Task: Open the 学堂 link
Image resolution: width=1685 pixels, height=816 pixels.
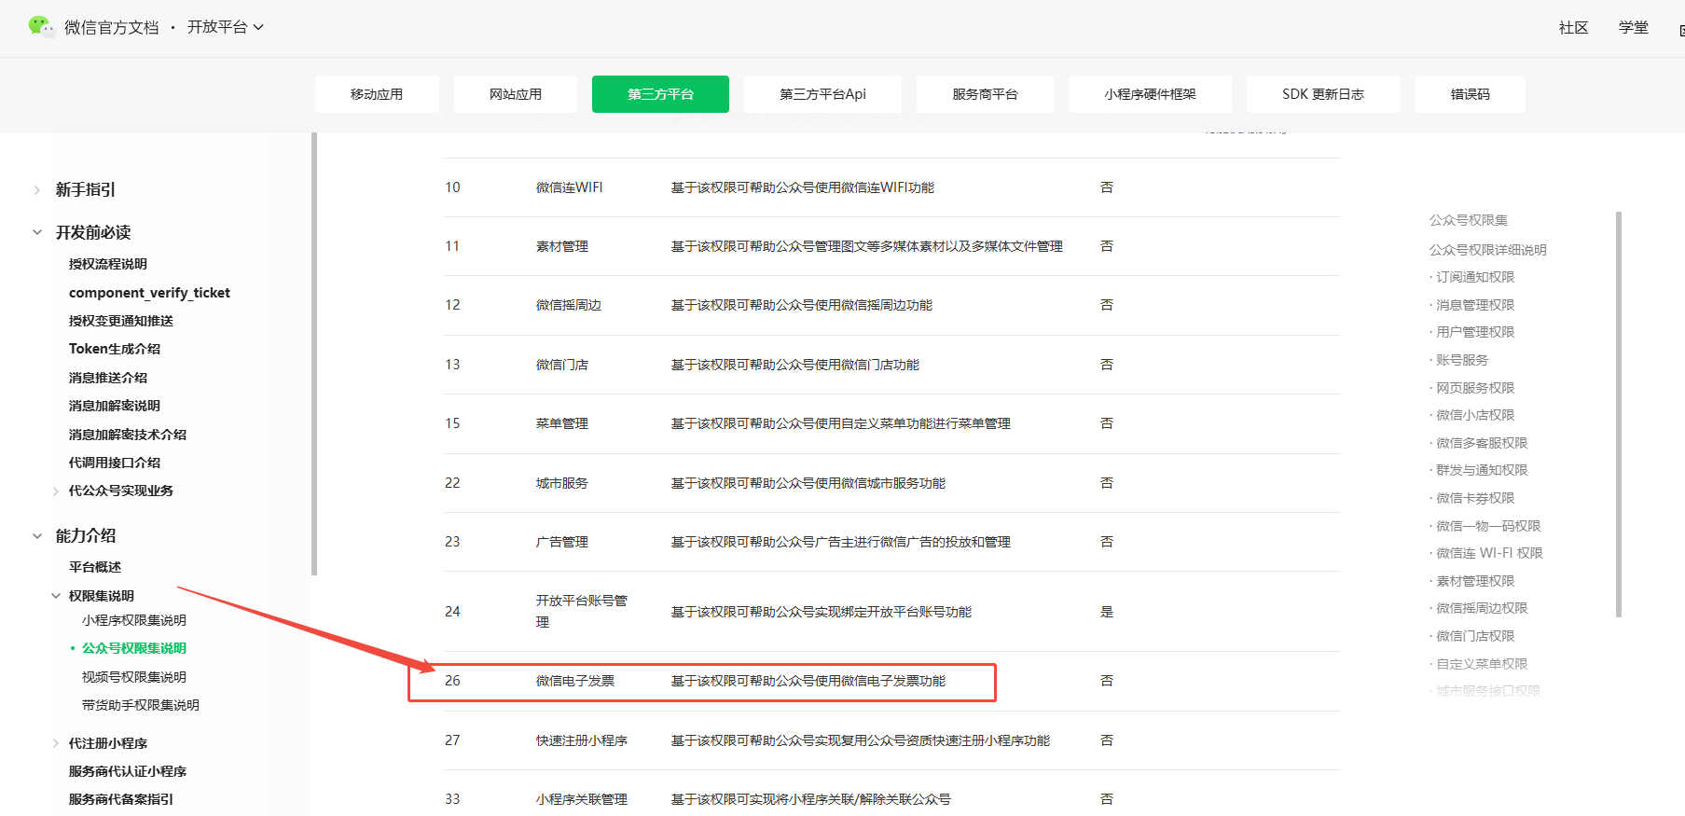Action: [x=1633, y=28]
